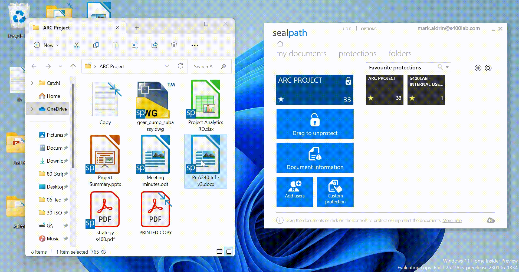Switch to the folders tab
The image size is (519, 272).
pos(400,53)
